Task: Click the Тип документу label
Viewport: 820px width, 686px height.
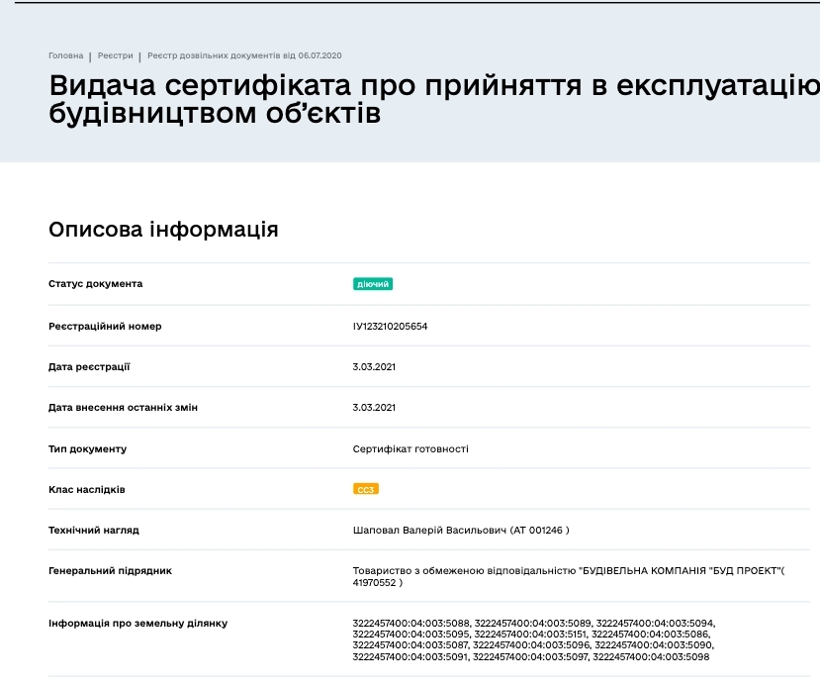Action: [x=87, y=449]
